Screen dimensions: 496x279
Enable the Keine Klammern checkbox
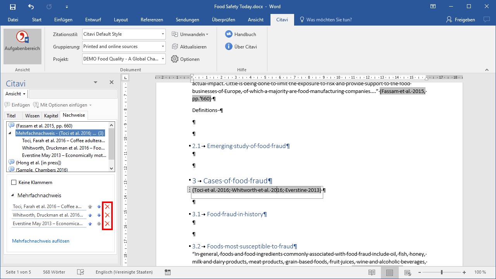click(x=14, y=183)
